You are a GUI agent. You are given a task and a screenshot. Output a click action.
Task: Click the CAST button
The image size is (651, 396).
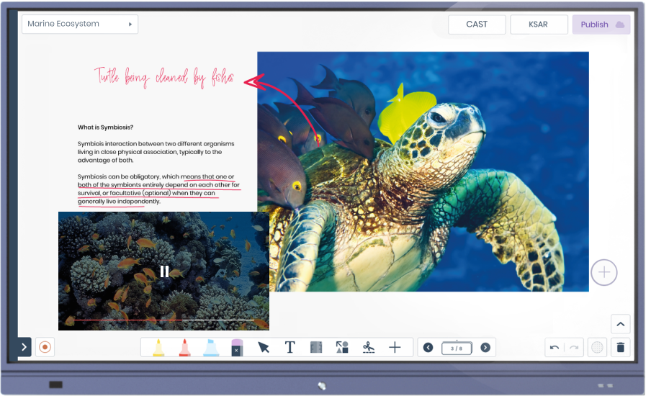(477, 24)
